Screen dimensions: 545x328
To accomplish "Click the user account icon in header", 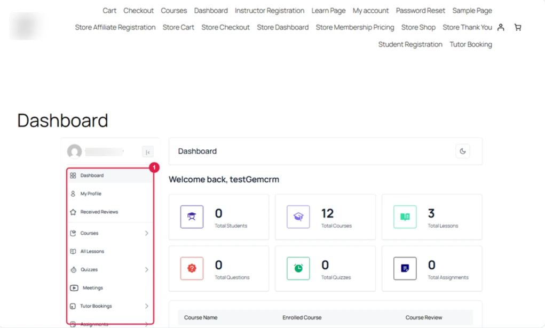I will tap(501, 27).
